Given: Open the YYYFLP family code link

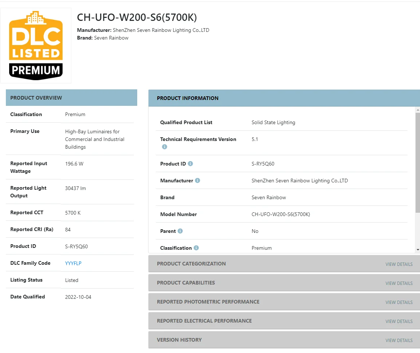Looking at the screenshot, I should click(x=73, y=263).
